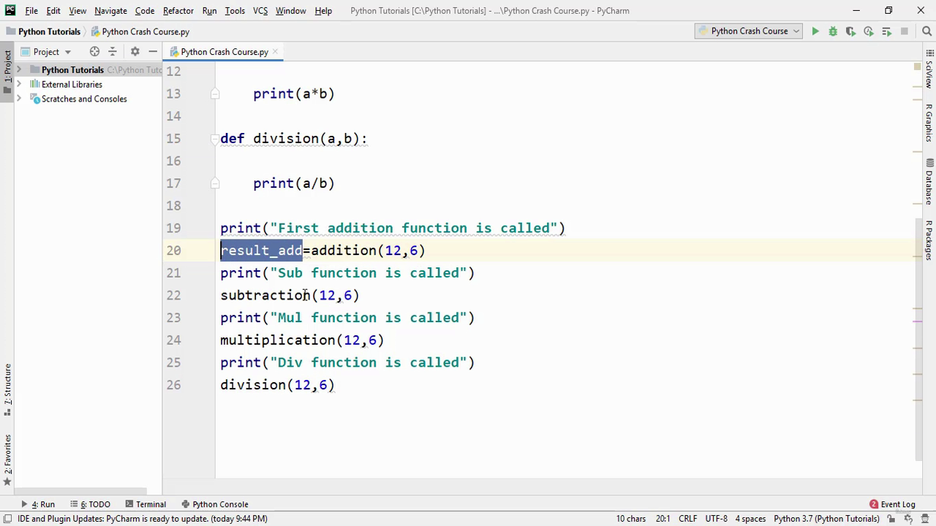Screen dimensions: 936x526
Task: Toggle the 1: Project side tab
Action: pyautogui.click(x=8, y=71)
